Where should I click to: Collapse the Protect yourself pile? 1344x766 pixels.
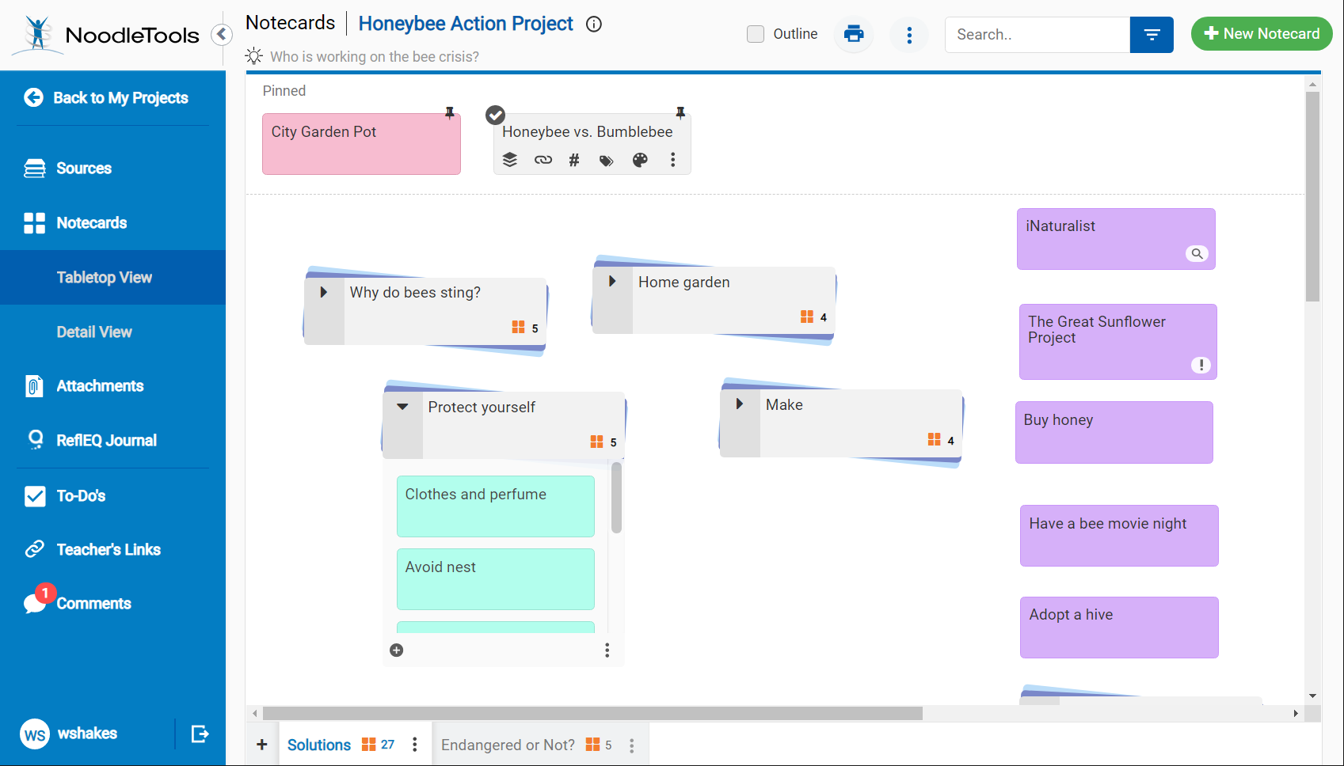click(402, 407)
